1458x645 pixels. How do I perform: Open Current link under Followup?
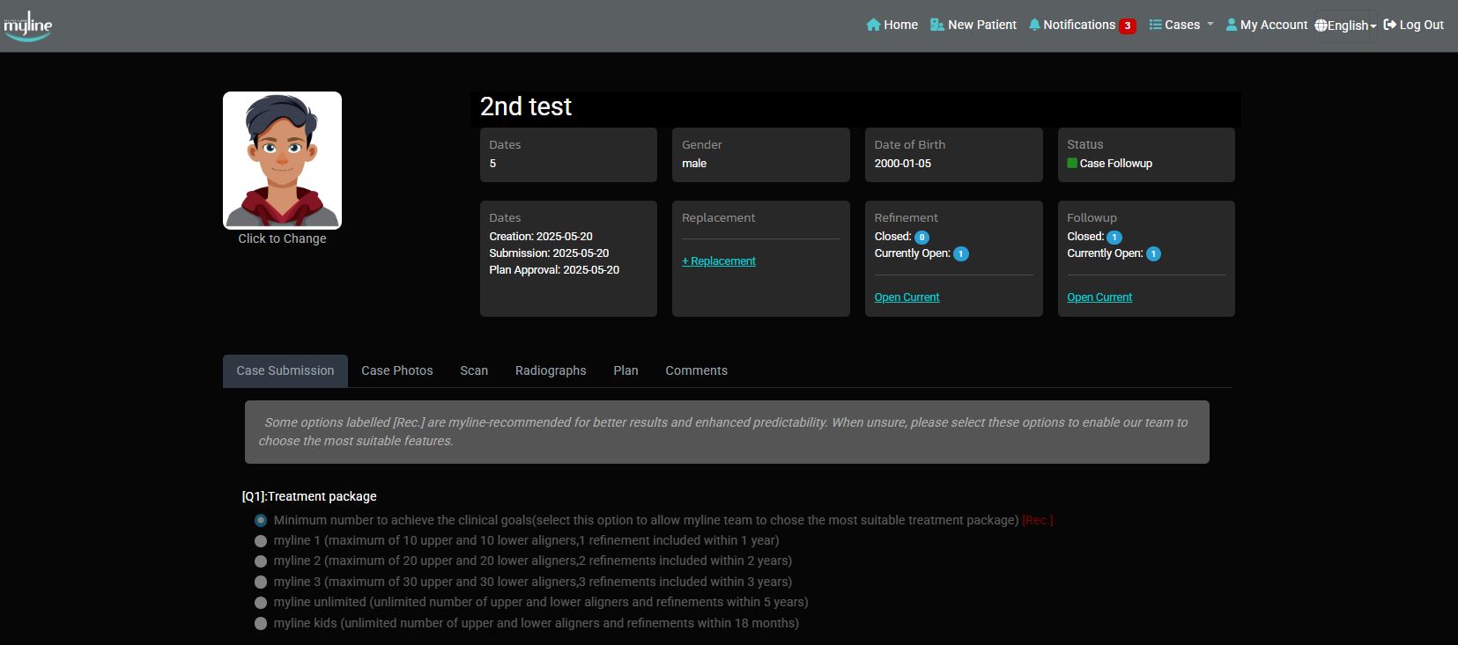point(1099,297)
